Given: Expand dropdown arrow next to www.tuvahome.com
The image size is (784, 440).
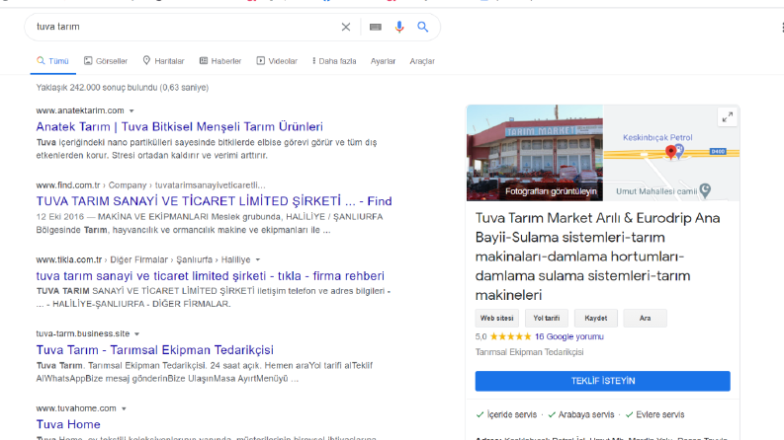Looking at the screenshot, I should [x=124, y=408].
